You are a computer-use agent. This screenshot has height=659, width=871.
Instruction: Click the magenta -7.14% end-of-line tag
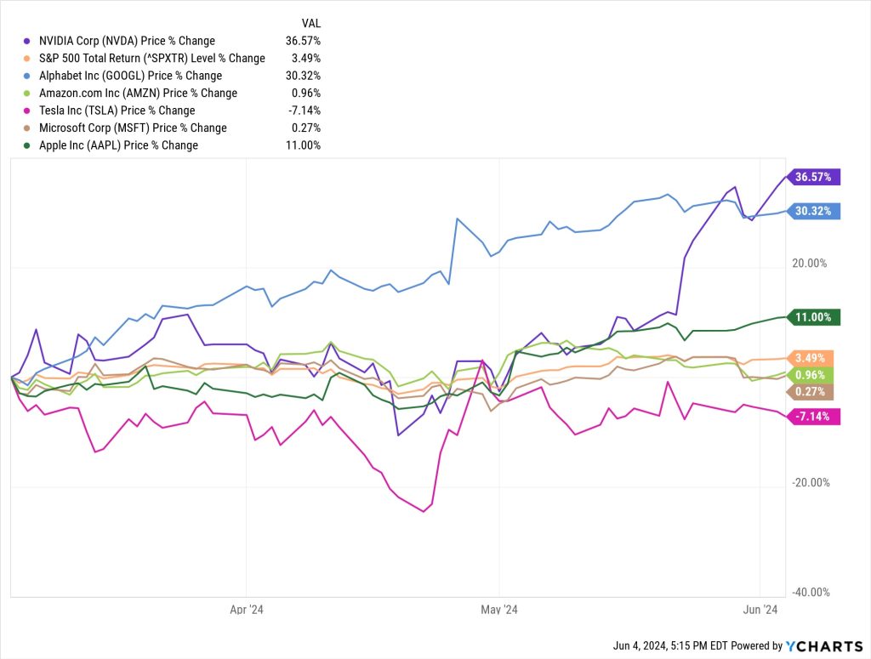coord(815,416)
